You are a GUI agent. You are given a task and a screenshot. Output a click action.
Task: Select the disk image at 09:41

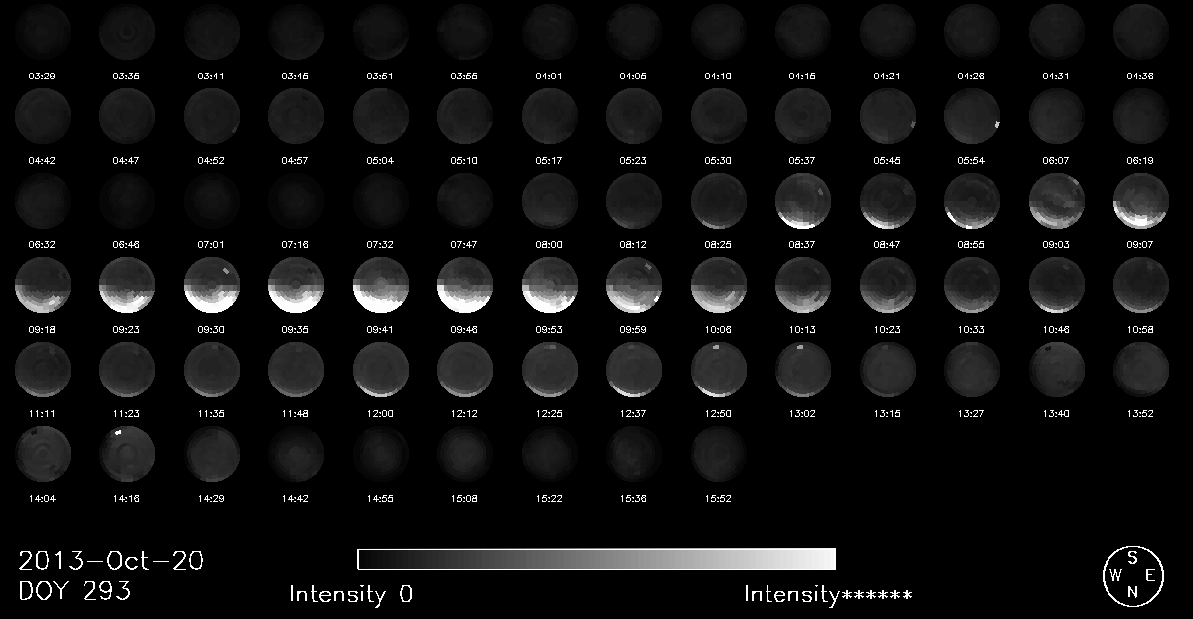point(380,286)
